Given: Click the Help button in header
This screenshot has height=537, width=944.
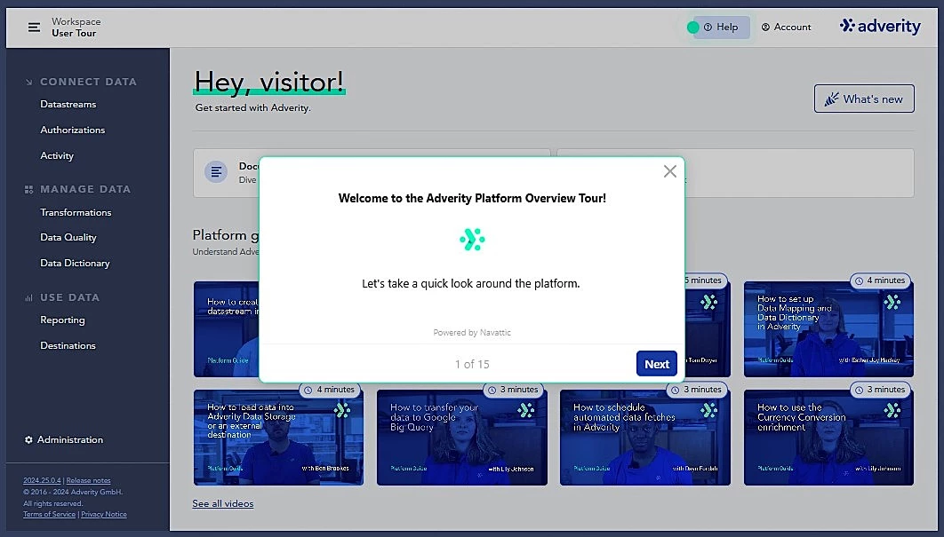Looking at the screenshot, I should coord(721,27).
